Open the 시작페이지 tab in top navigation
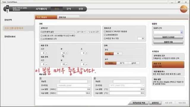 point(41,9)
